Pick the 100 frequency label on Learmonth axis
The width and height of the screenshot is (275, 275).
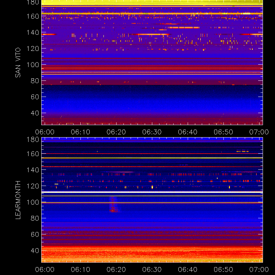(x=33, y=202)
